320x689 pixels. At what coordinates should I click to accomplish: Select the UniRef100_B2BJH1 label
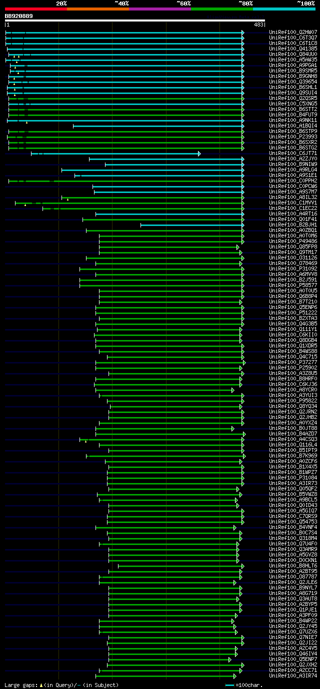293,224
